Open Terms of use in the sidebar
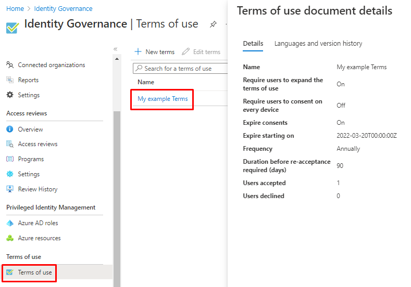The height and width of the screenshot is (287, 411). click(x=35, y=272)
